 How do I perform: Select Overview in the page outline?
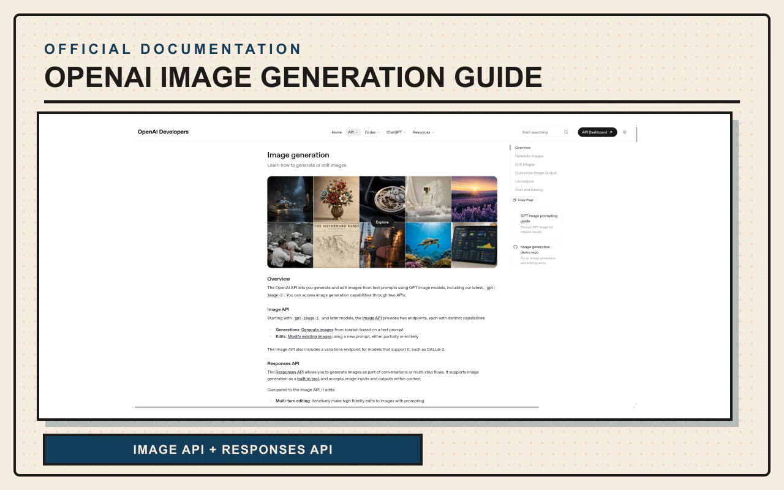point(522,148)
